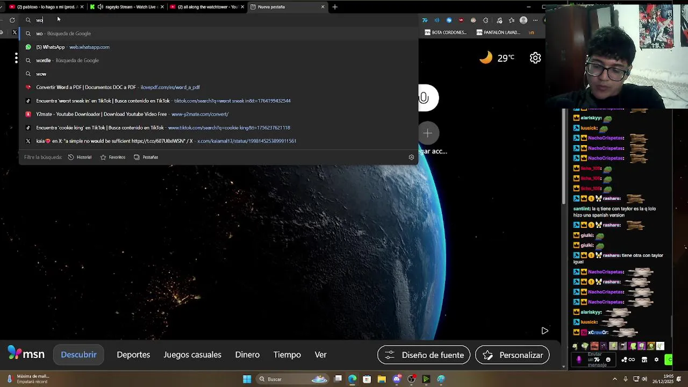Filter the search by Historial

pos(80,157)
